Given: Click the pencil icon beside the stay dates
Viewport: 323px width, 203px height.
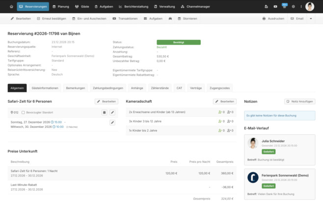Looking at the screenshot, I should [x=112, y=122].
